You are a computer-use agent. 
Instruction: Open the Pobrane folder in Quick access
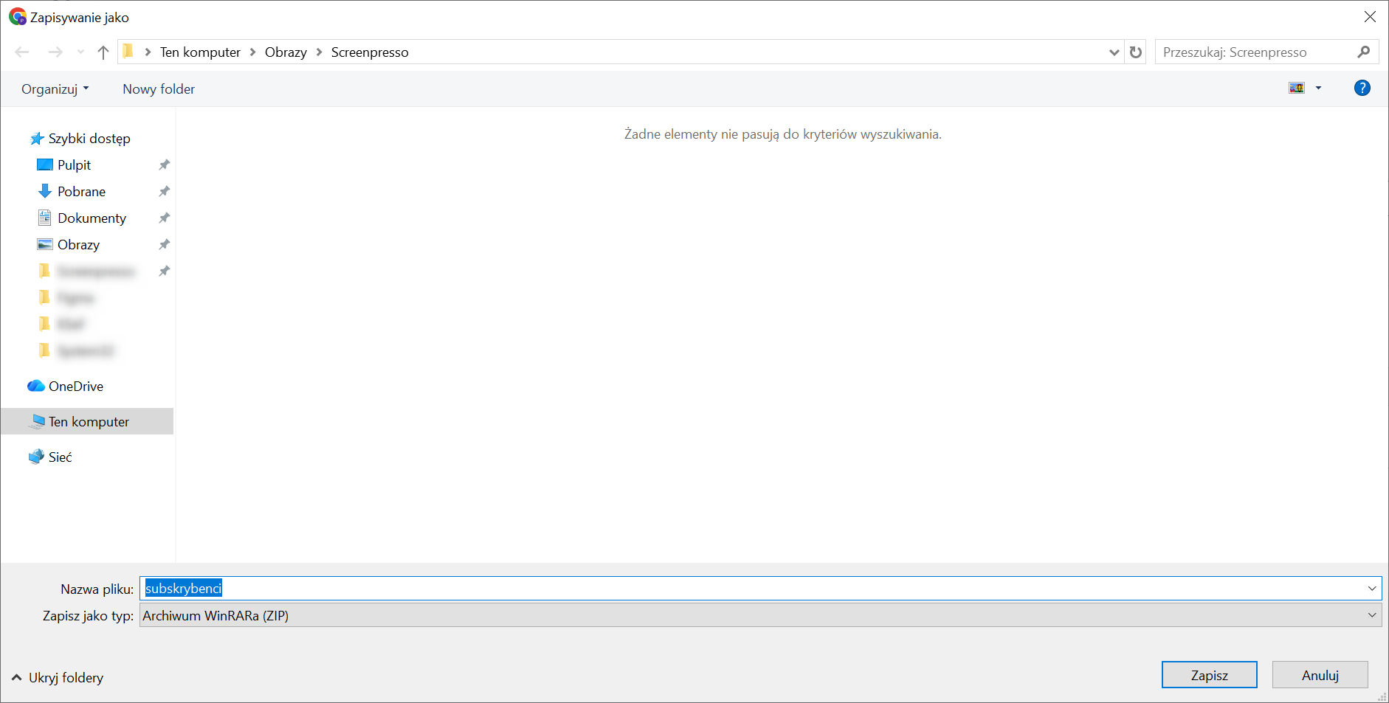[81, 192]
